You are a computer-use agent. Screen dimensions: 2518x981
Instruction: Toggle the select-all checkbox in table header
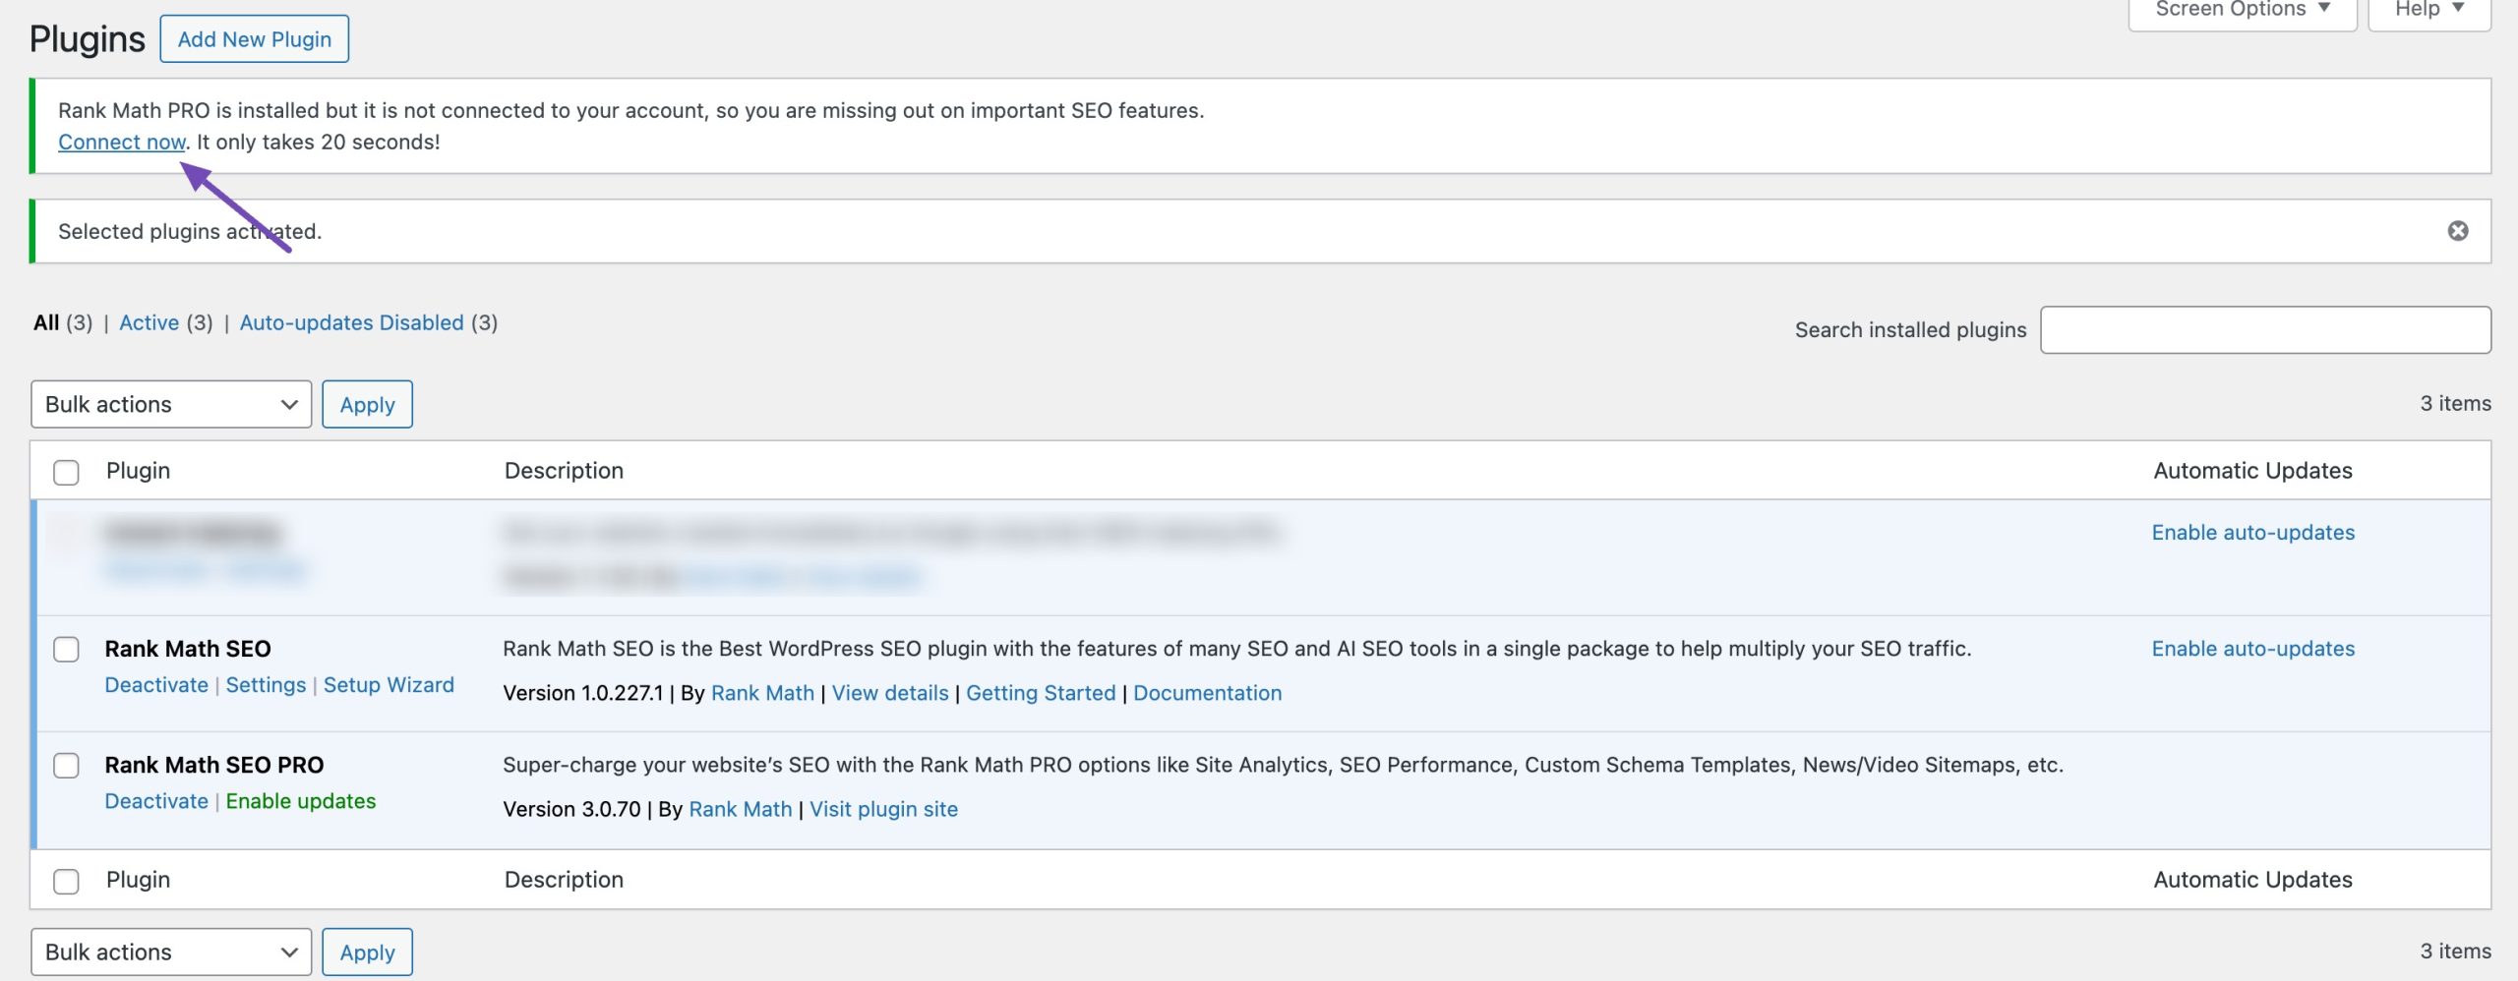click(x=66, y=472)
